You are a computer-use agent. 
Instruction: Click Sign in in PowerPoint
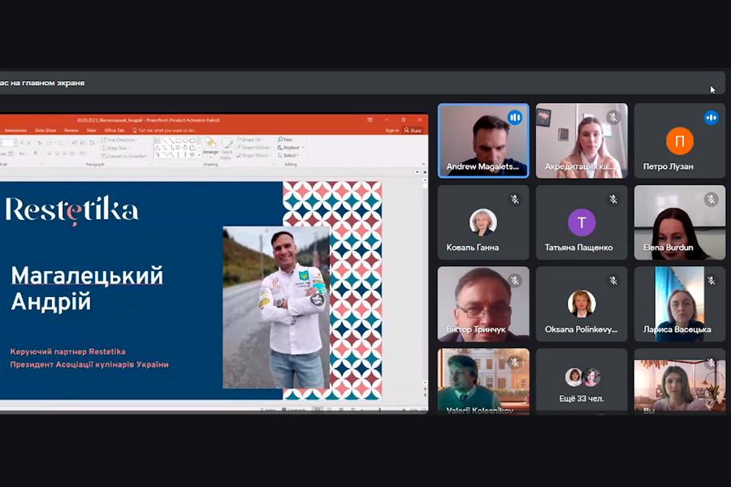392,131
